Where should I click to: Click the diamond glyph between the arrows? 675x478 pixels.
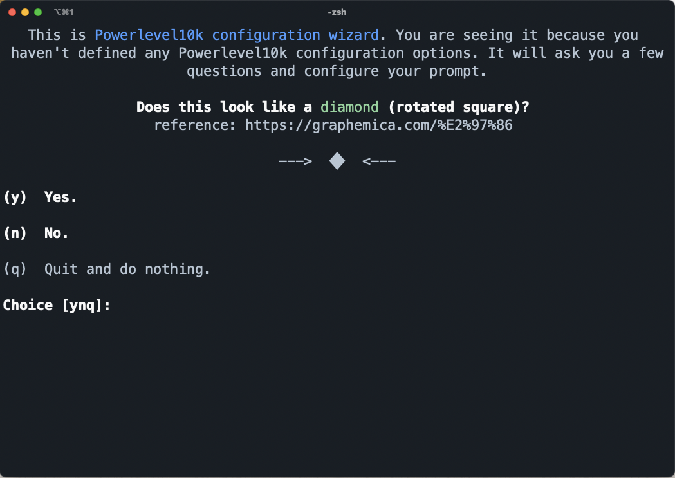[337, 161]
